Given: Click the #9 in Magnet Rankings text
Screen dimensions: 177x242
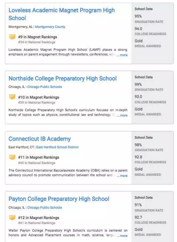Looking at the screenshot, I should coord(37,37).
